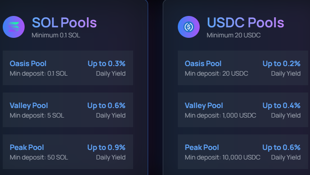This screenshot has width=310, height=175.
Task: Click "Min deposit: 1,000 USDC" text
Action: pos(221,115)
